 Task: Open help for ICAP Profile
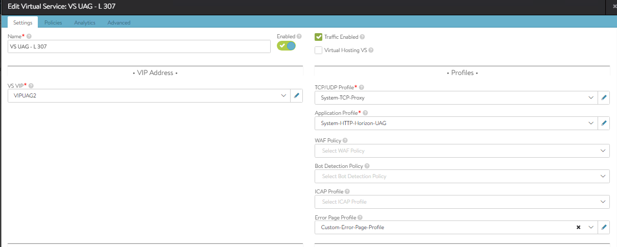pos(347,191)
